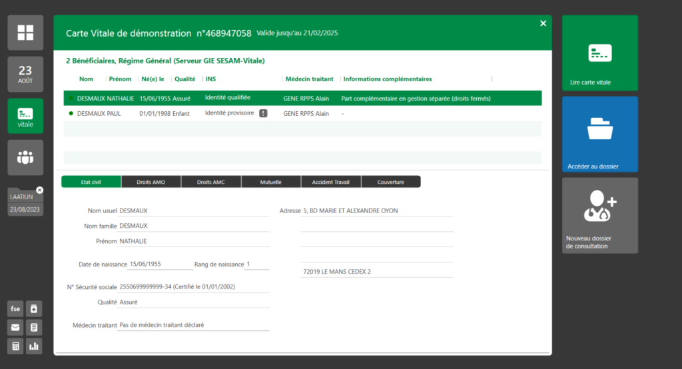Click the Accéder au dossier button
The width and height of the screenshot is (682, 369).
(x=599, y=135)
